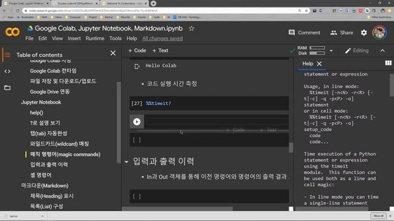The height and width of the screenshot is (221, 394).
Task: Open the Files folder sidebar icon
Action: (x=7, y=88)
